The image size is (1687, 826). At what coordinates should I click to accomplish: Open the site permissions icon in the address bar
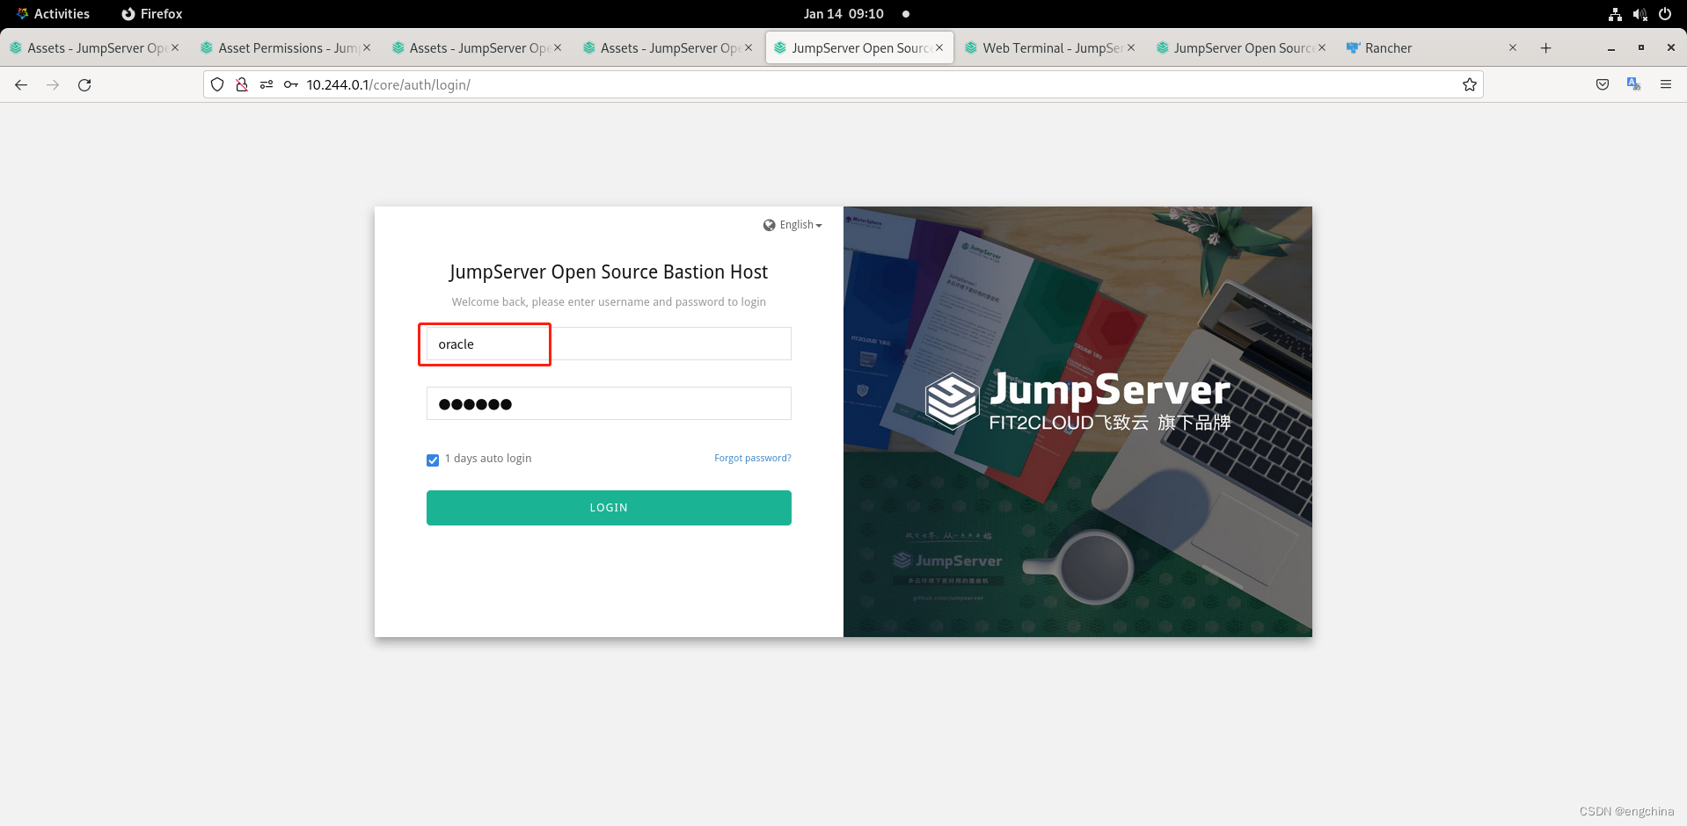pyautogui.click(x=267, y=84)
